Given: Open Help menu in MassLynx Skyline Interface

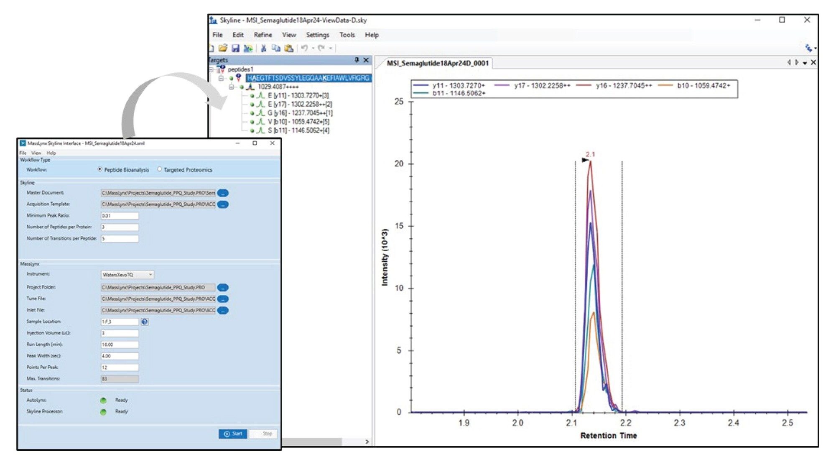Looking at the screenshot, I should [x=51, y=153].
